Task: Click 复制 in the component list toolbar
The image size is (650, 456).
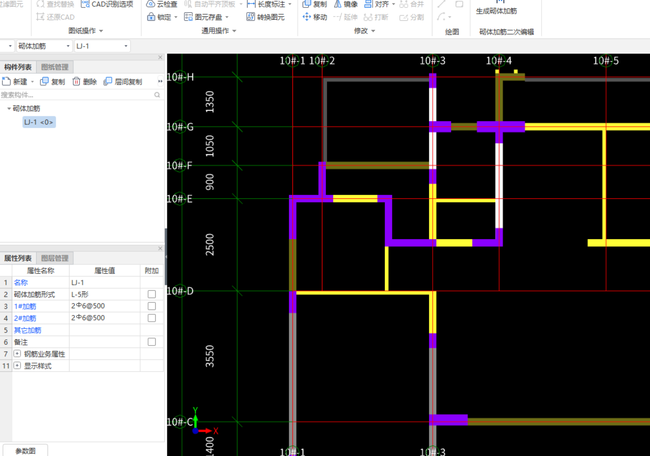Action: click(53, 82)
